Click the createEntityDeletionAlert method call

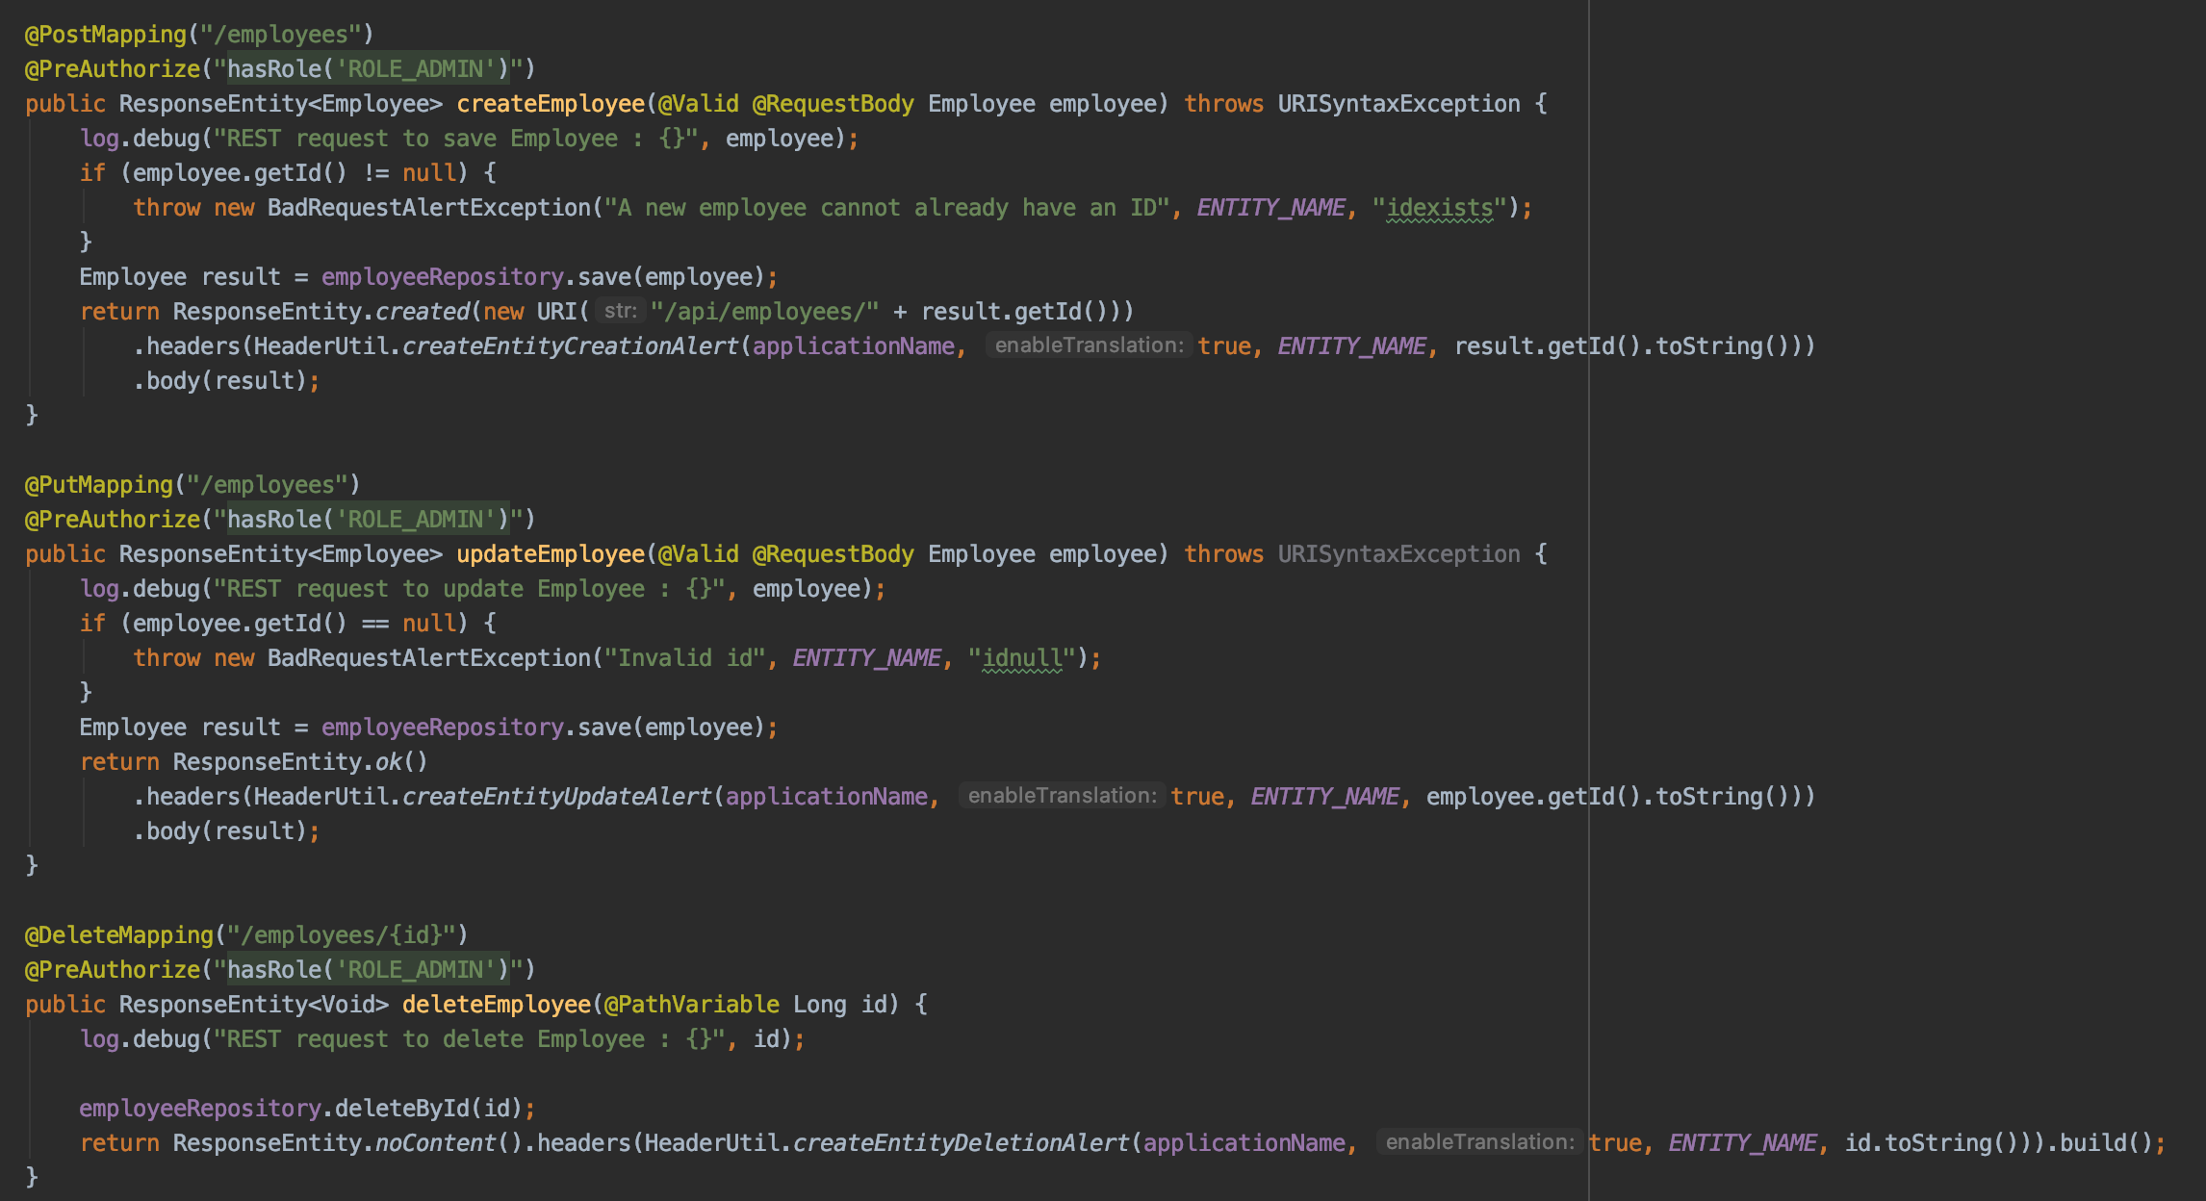961,1143
